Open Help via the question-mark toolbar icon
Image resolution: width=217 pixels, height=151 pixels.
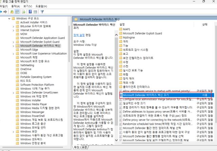click(30, 12)
